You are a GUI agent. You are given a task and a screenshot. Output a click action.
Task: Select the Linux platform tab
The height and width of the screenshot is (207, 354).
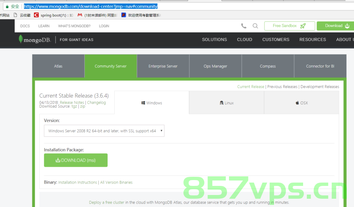click(226, 103)
